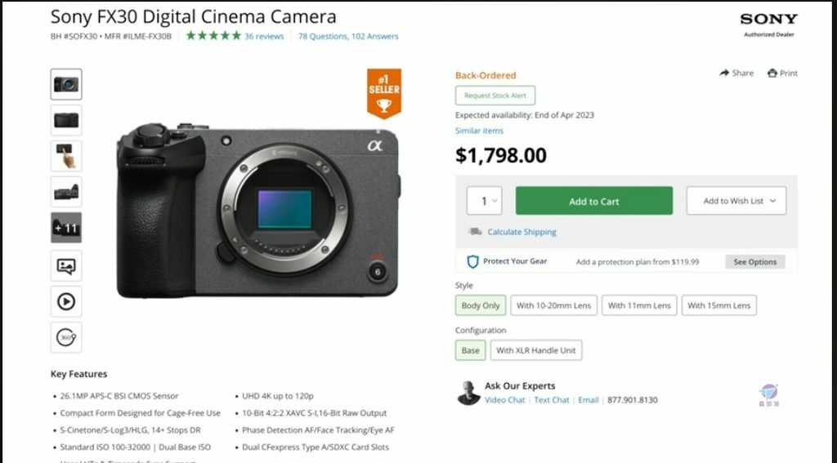View the hand-held camera thumbnail
Screen dimensions: 837x463
66,156
